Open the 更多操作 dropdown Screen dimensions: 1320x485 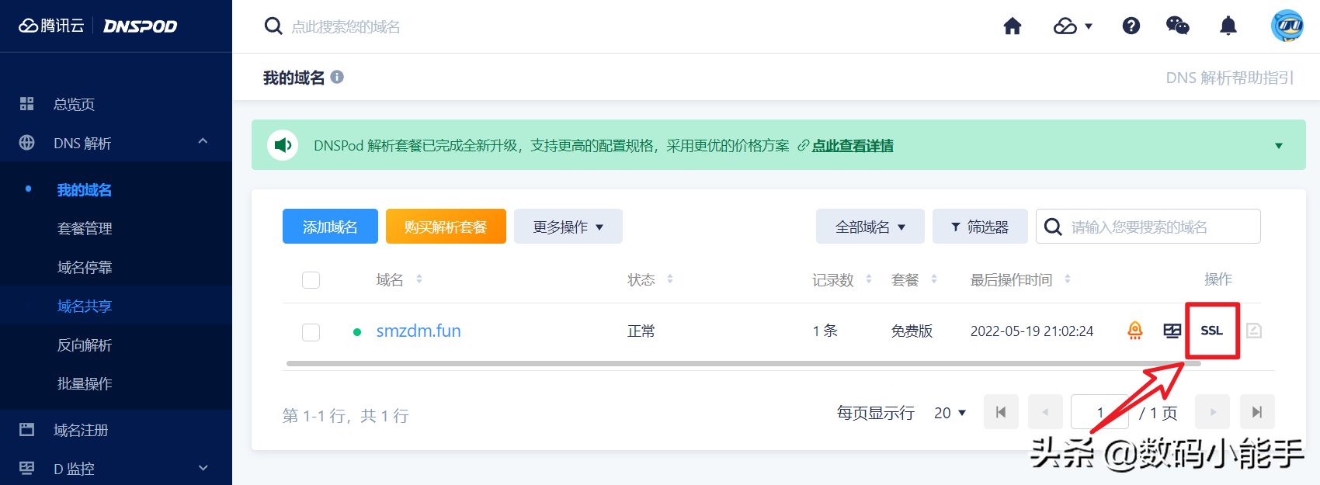coord(568,227)
